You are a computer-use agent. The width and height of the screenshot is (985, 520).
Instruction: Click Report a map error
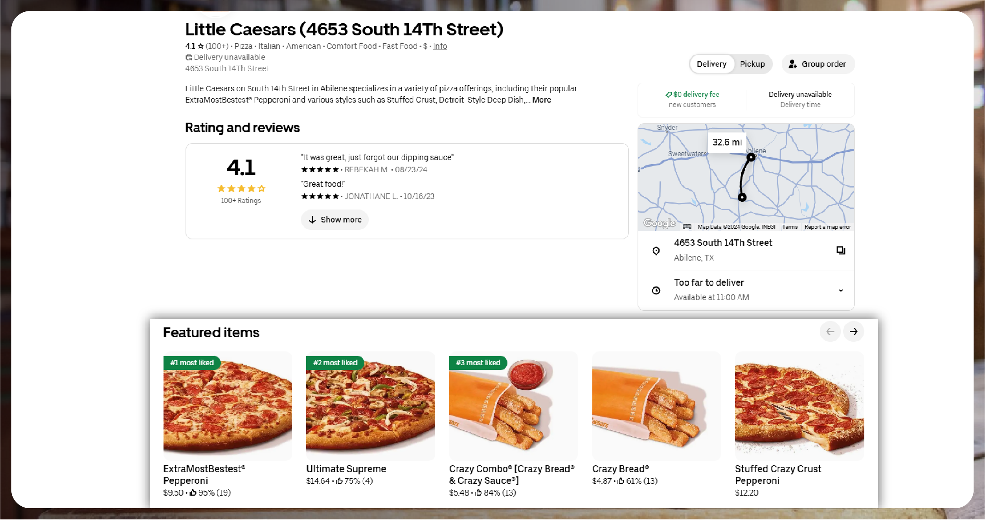pos(827,227)
